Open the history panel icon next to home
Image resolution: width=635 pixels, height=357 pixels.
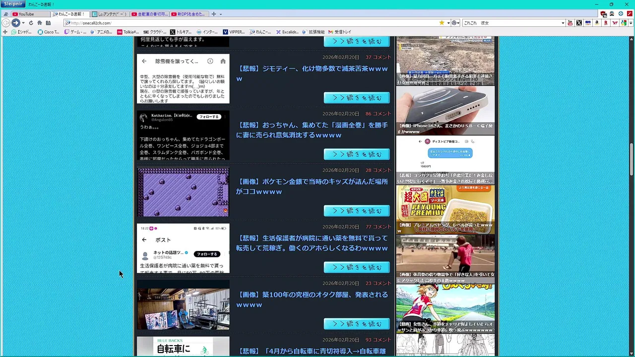tap(48, 23)
